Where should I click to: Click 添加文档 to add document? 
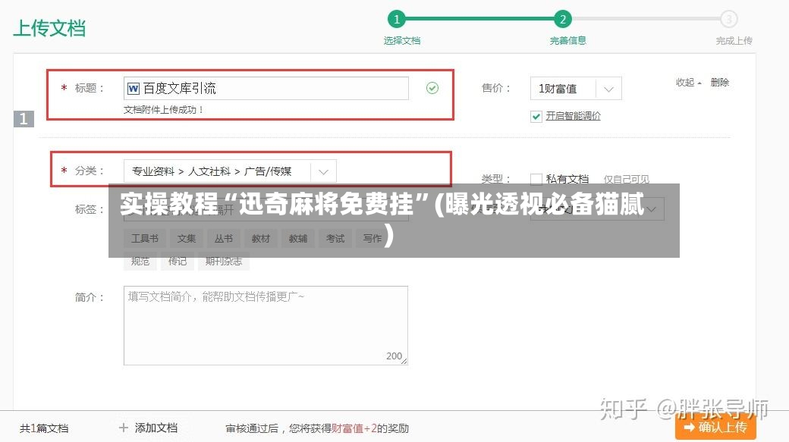pos(156,428)
